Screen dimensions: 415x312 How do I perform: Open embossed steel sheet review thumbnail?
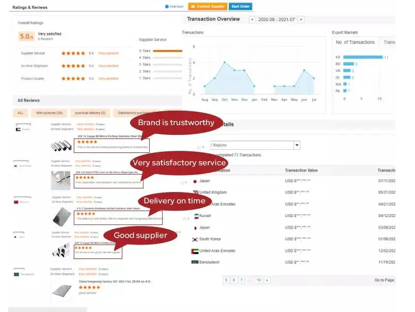click(x=62, y=217)
